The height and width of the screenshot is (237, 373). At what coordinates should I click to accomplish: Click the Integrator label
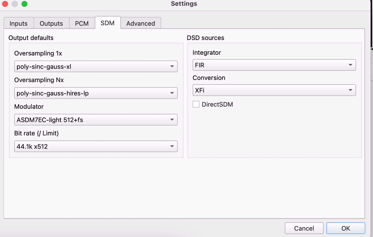[207, 52]
